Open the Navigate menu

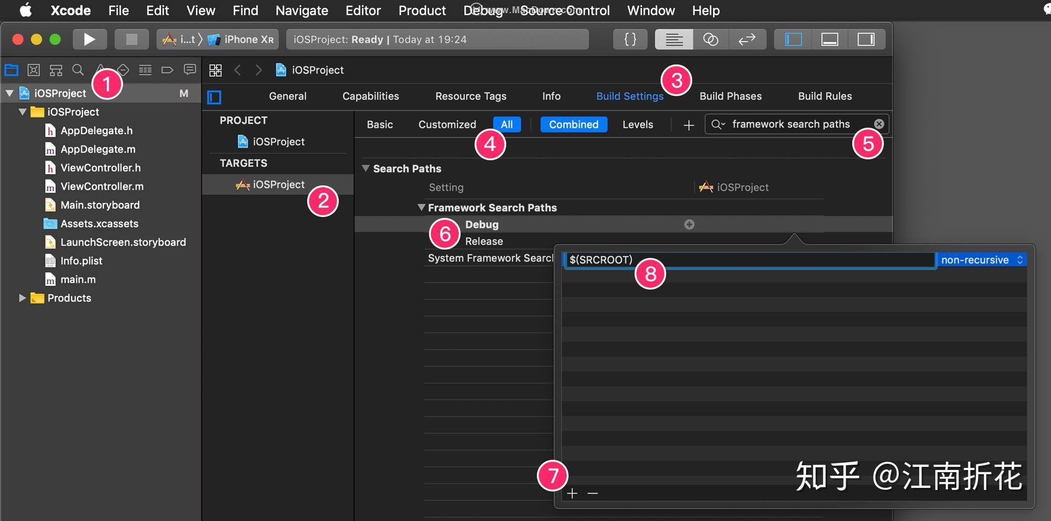[302, 11]
